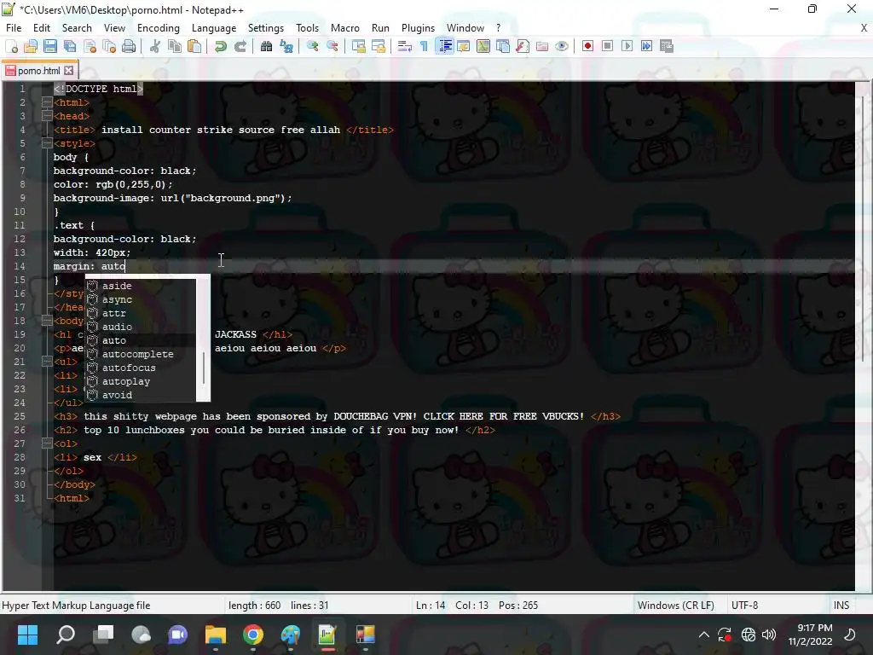Image resolution: width=873 pixels, height=655 pixels.
Task: Choose 'auto' in autocomplete list
Action: 141,340
